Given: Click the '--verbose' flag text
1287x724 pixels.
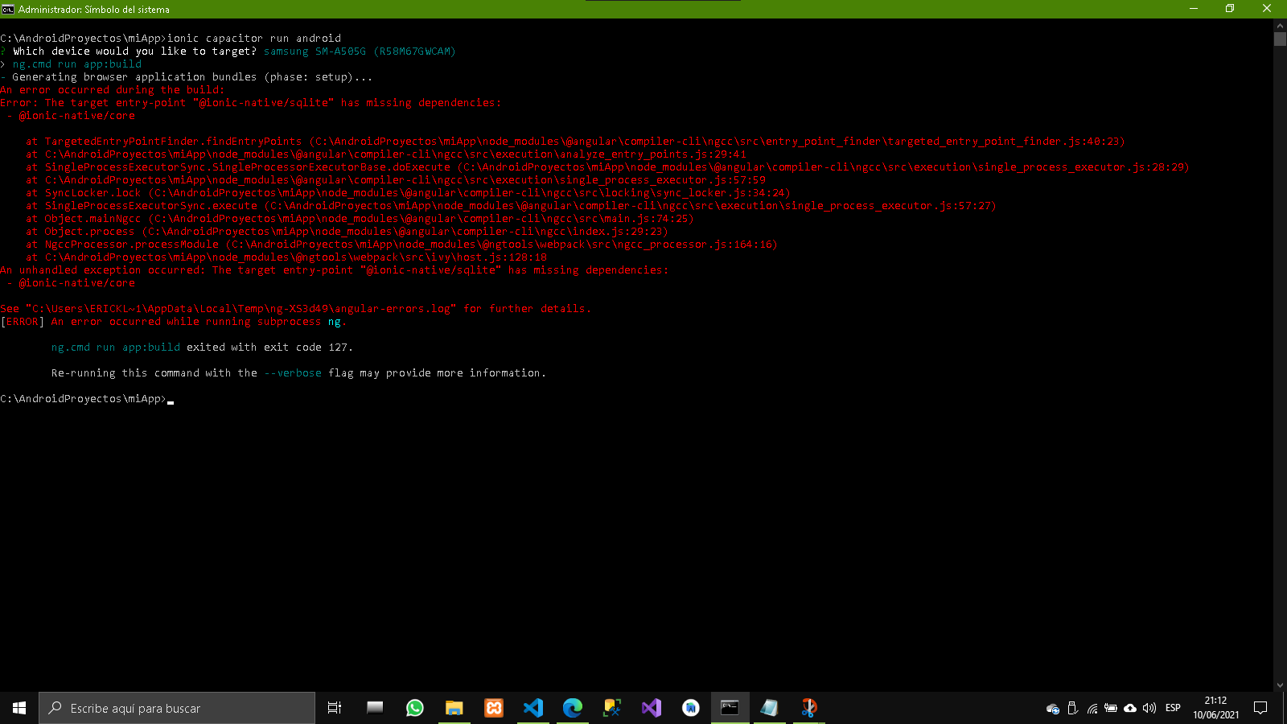Looking at the screenshot, I should (x=293, y=372).
